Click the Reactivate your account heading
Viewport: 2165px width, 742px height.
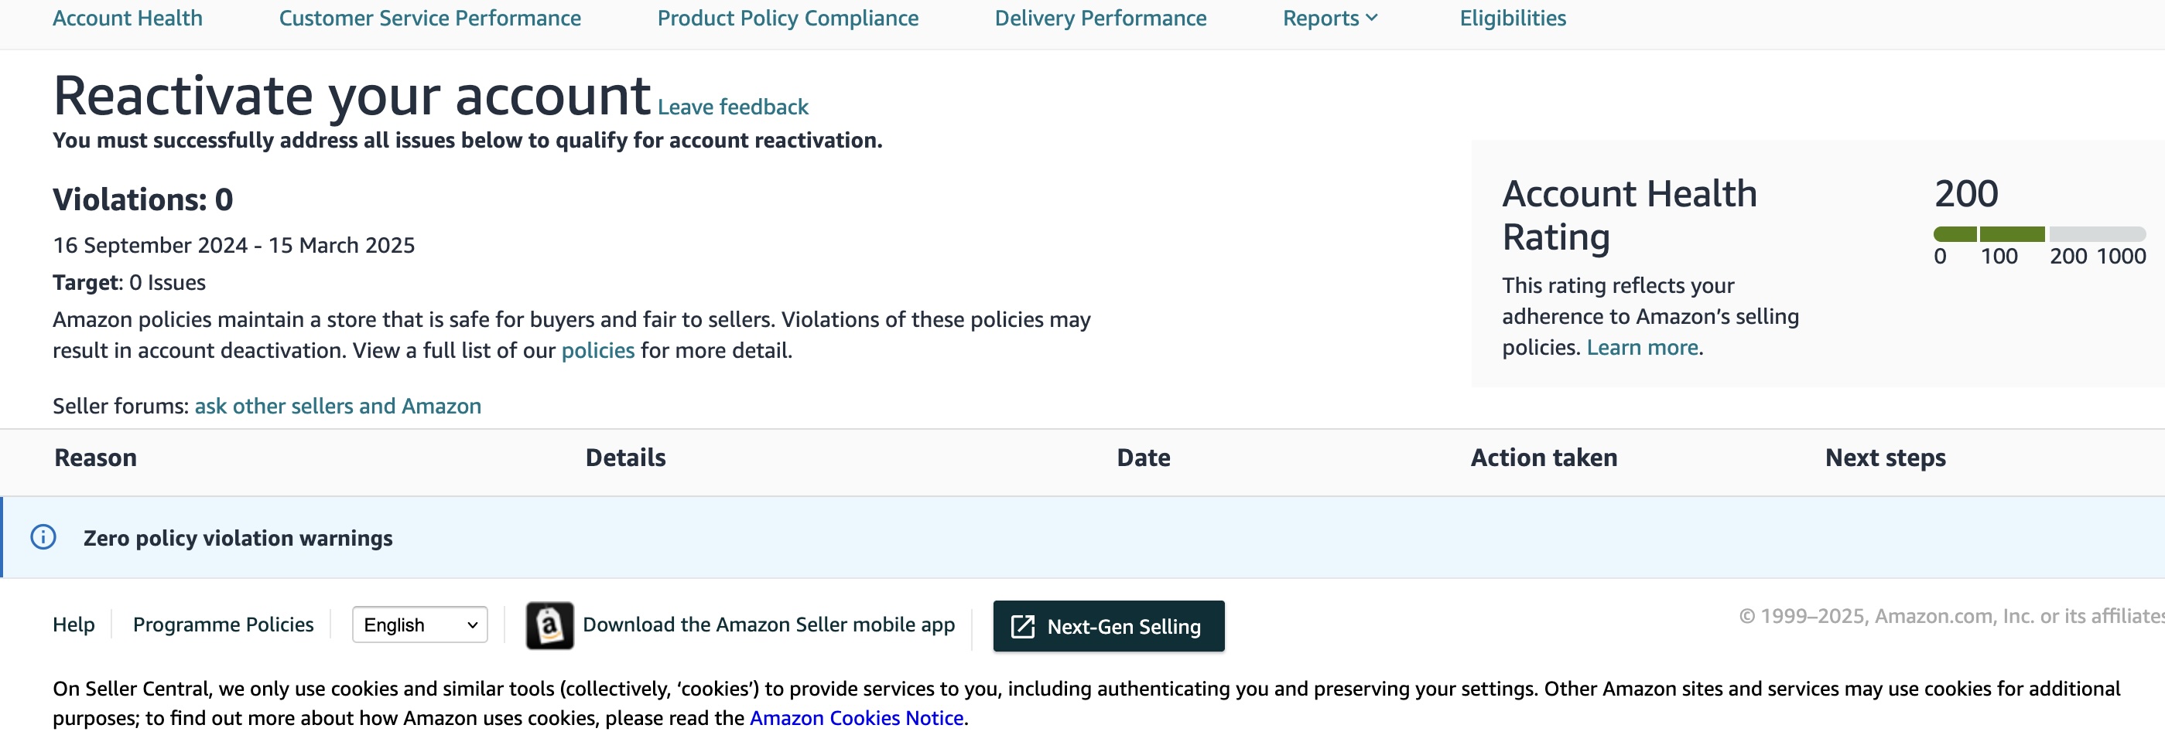[351, 95]
